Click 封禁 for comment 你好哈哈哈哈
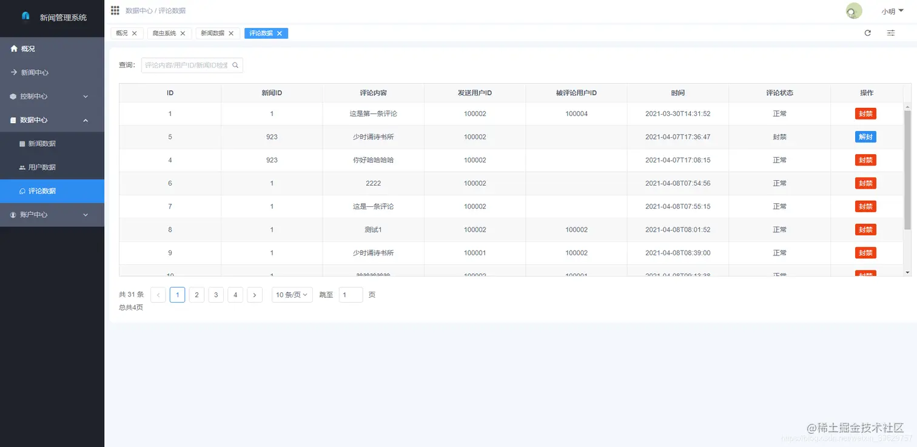The height and width of the screenshot is (447, 917). [x=865, y=160]
